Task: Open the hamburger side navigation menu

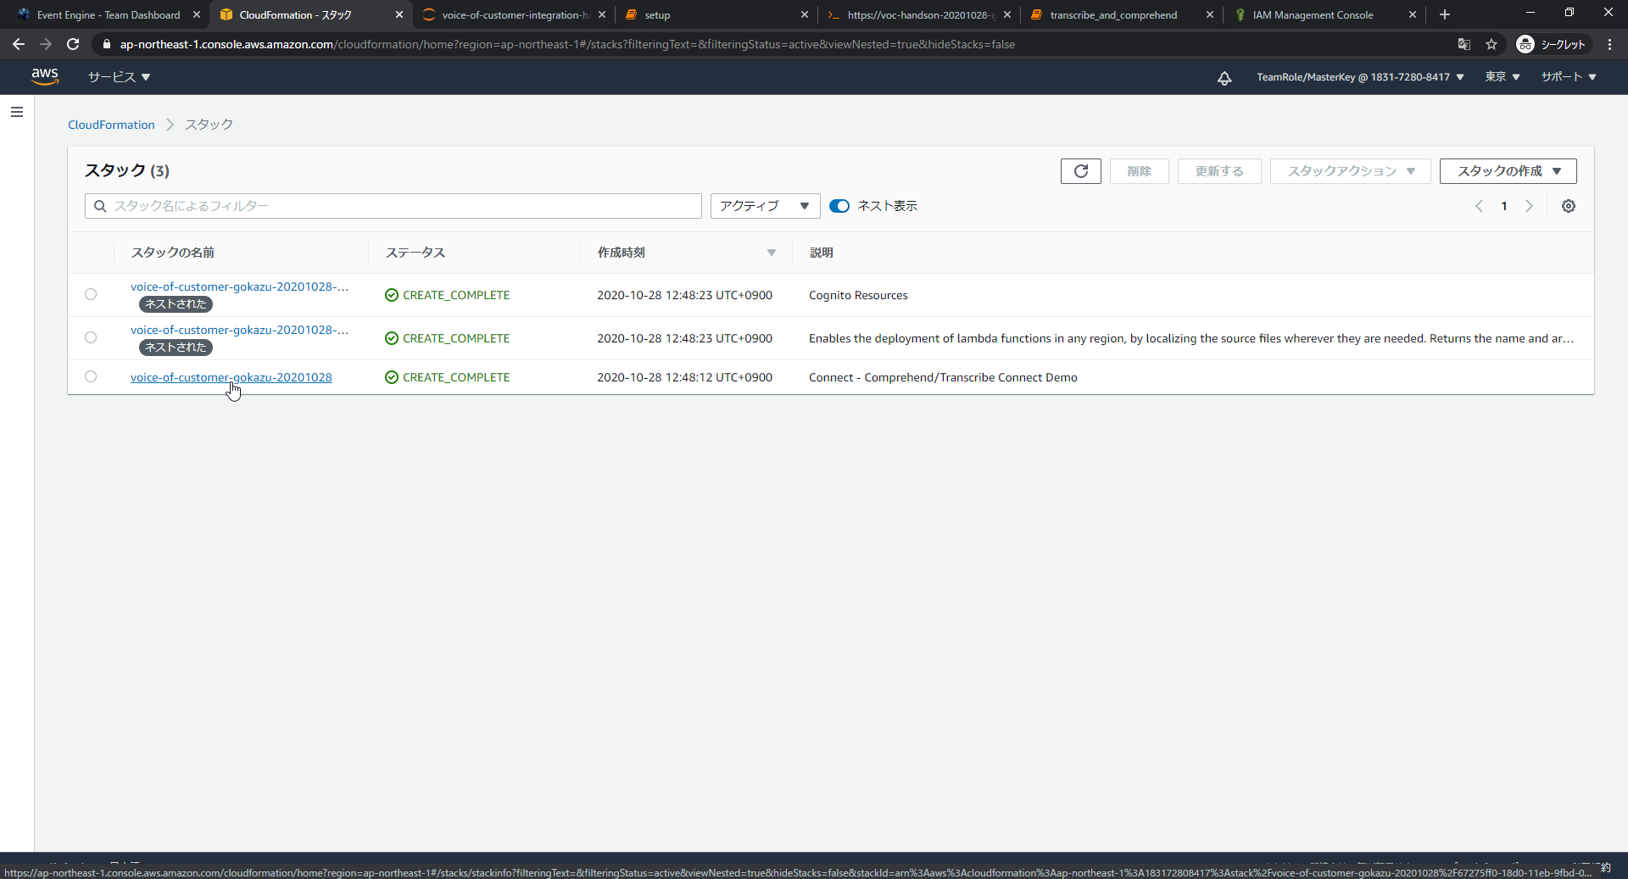Action: [17, 112]
